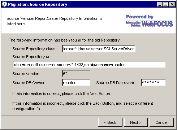
Task: Open the window icon in title bar
Action: point(5,4)
